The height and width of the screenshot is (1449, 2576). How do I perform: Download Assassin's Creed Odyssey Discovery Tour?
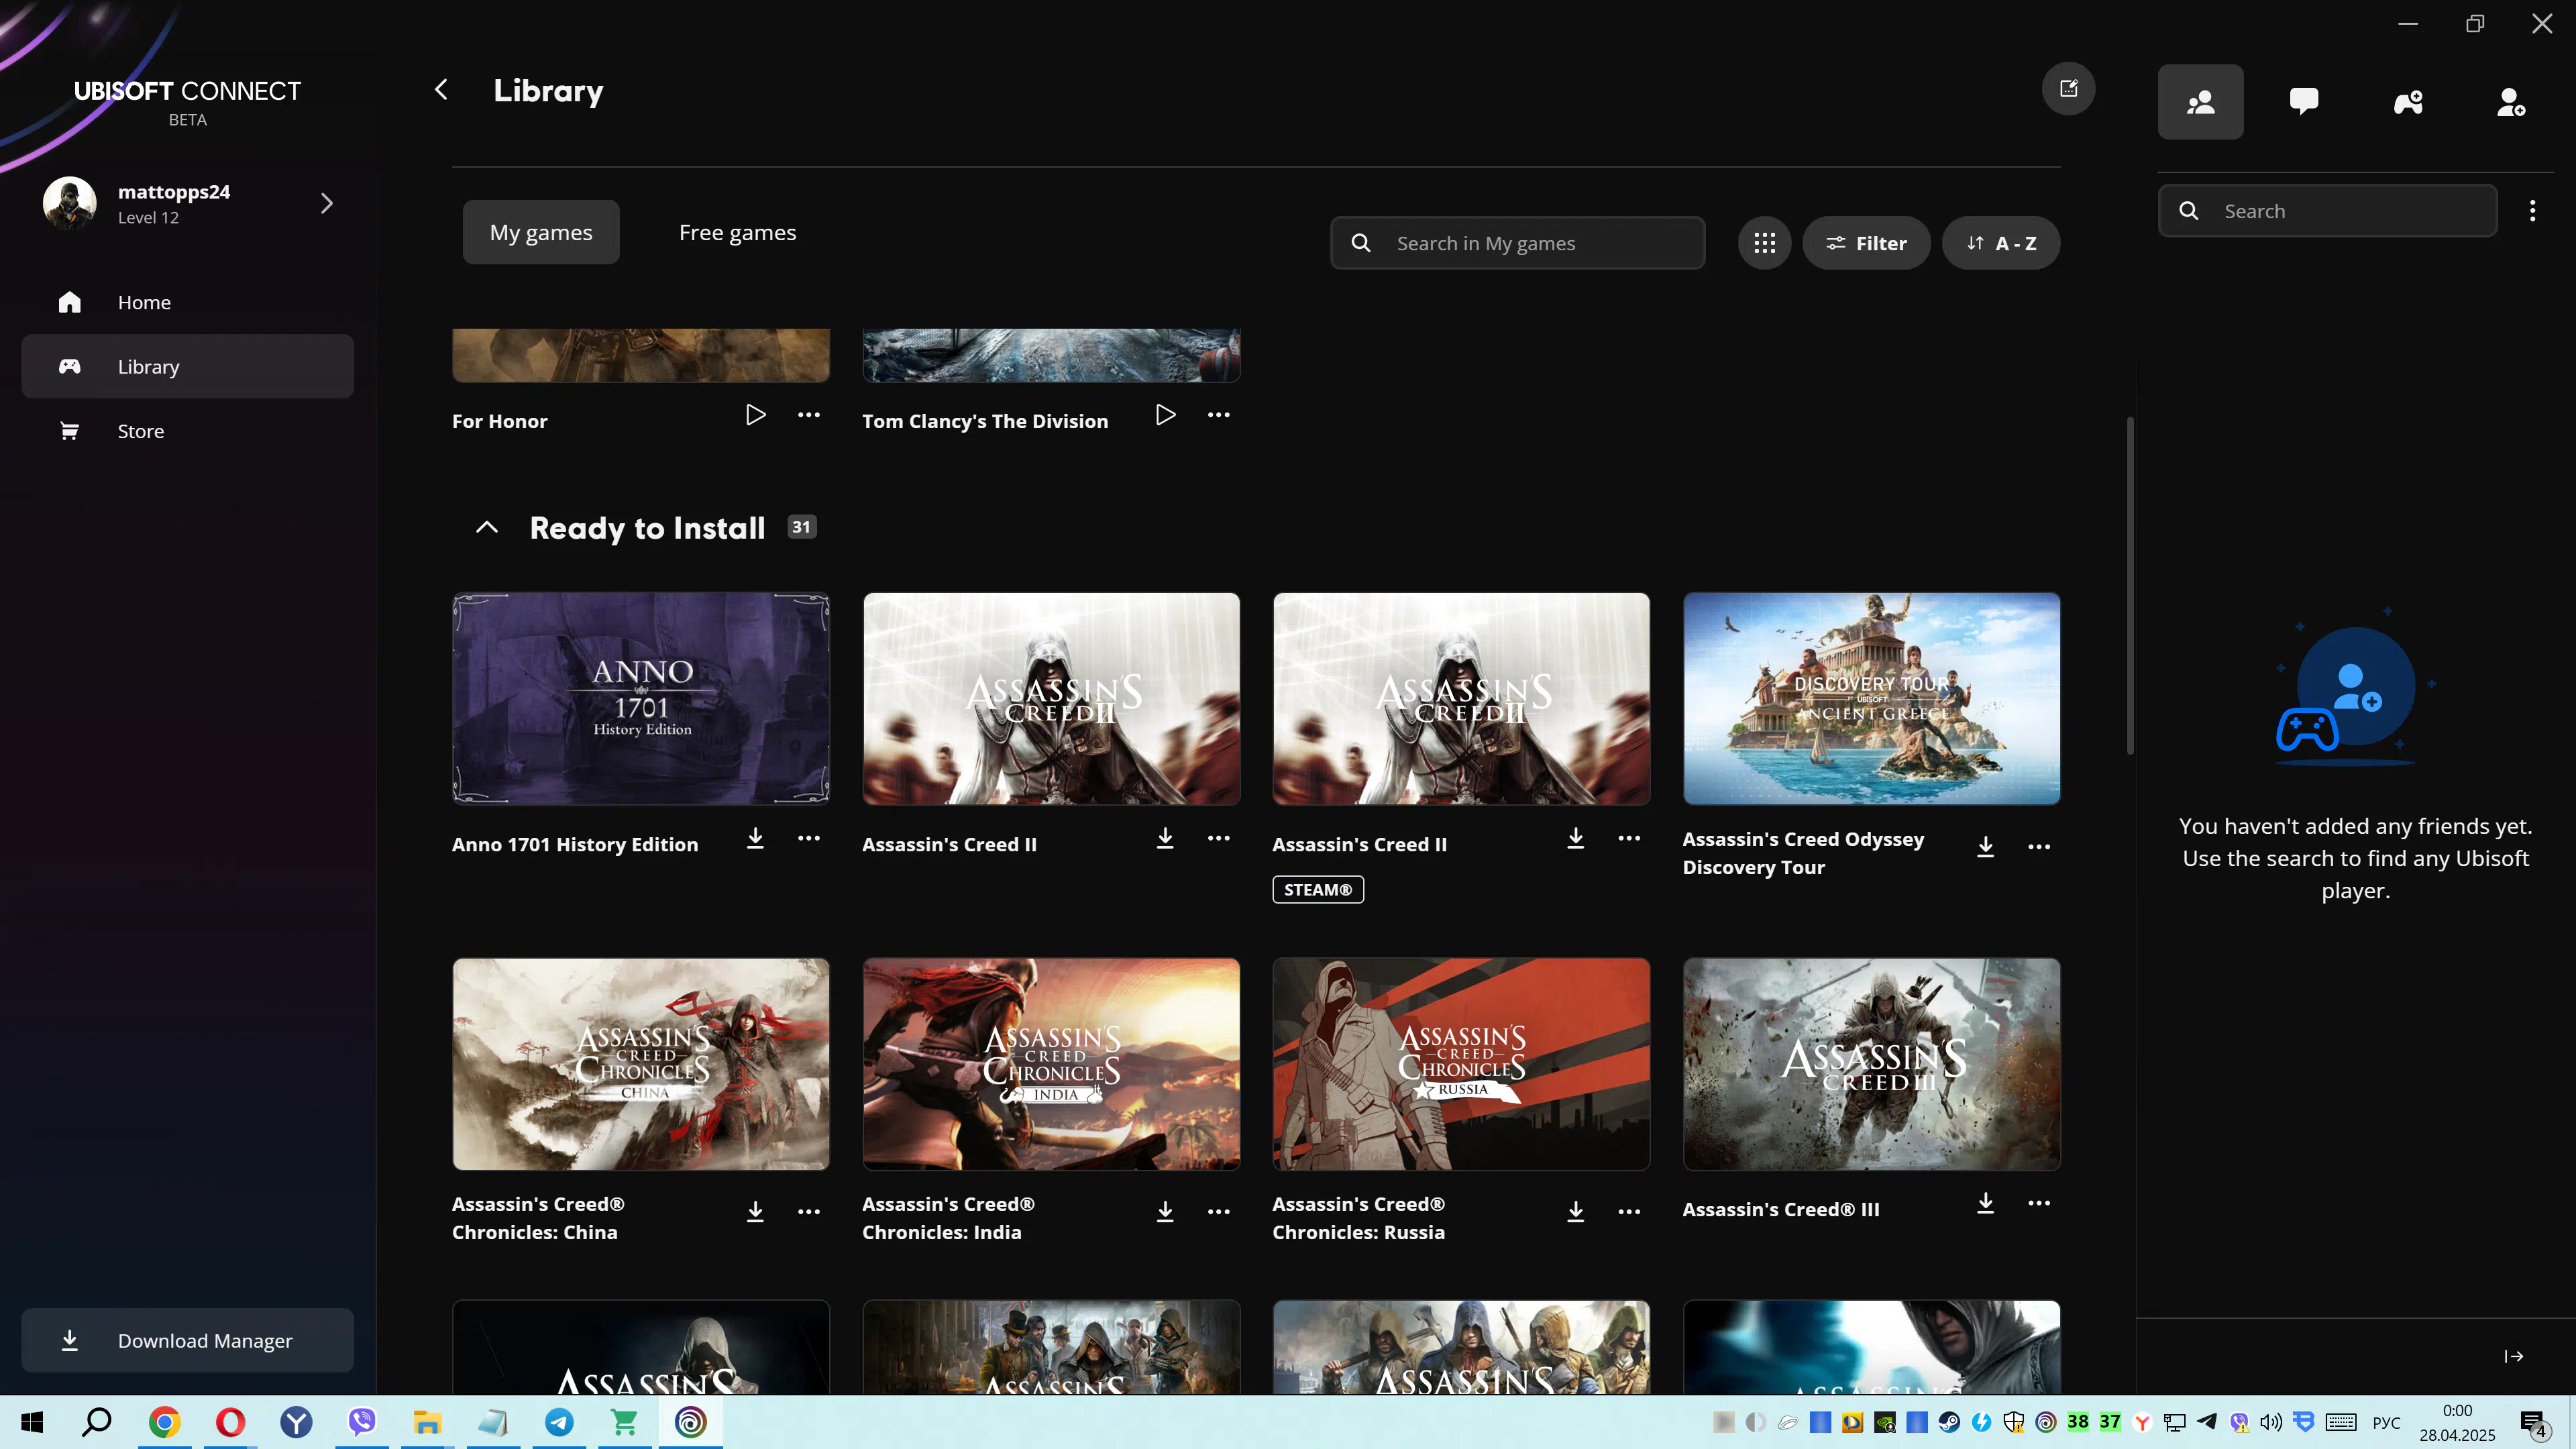pyautogui.click(x=1985, y=847)
